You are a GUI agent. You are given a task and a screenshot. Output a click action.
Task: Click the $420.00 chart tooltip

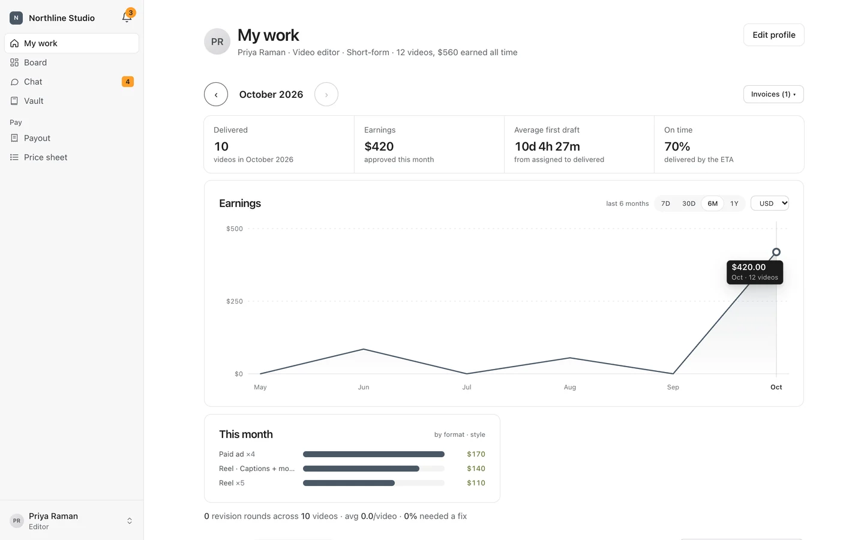[x=755, y=272]
